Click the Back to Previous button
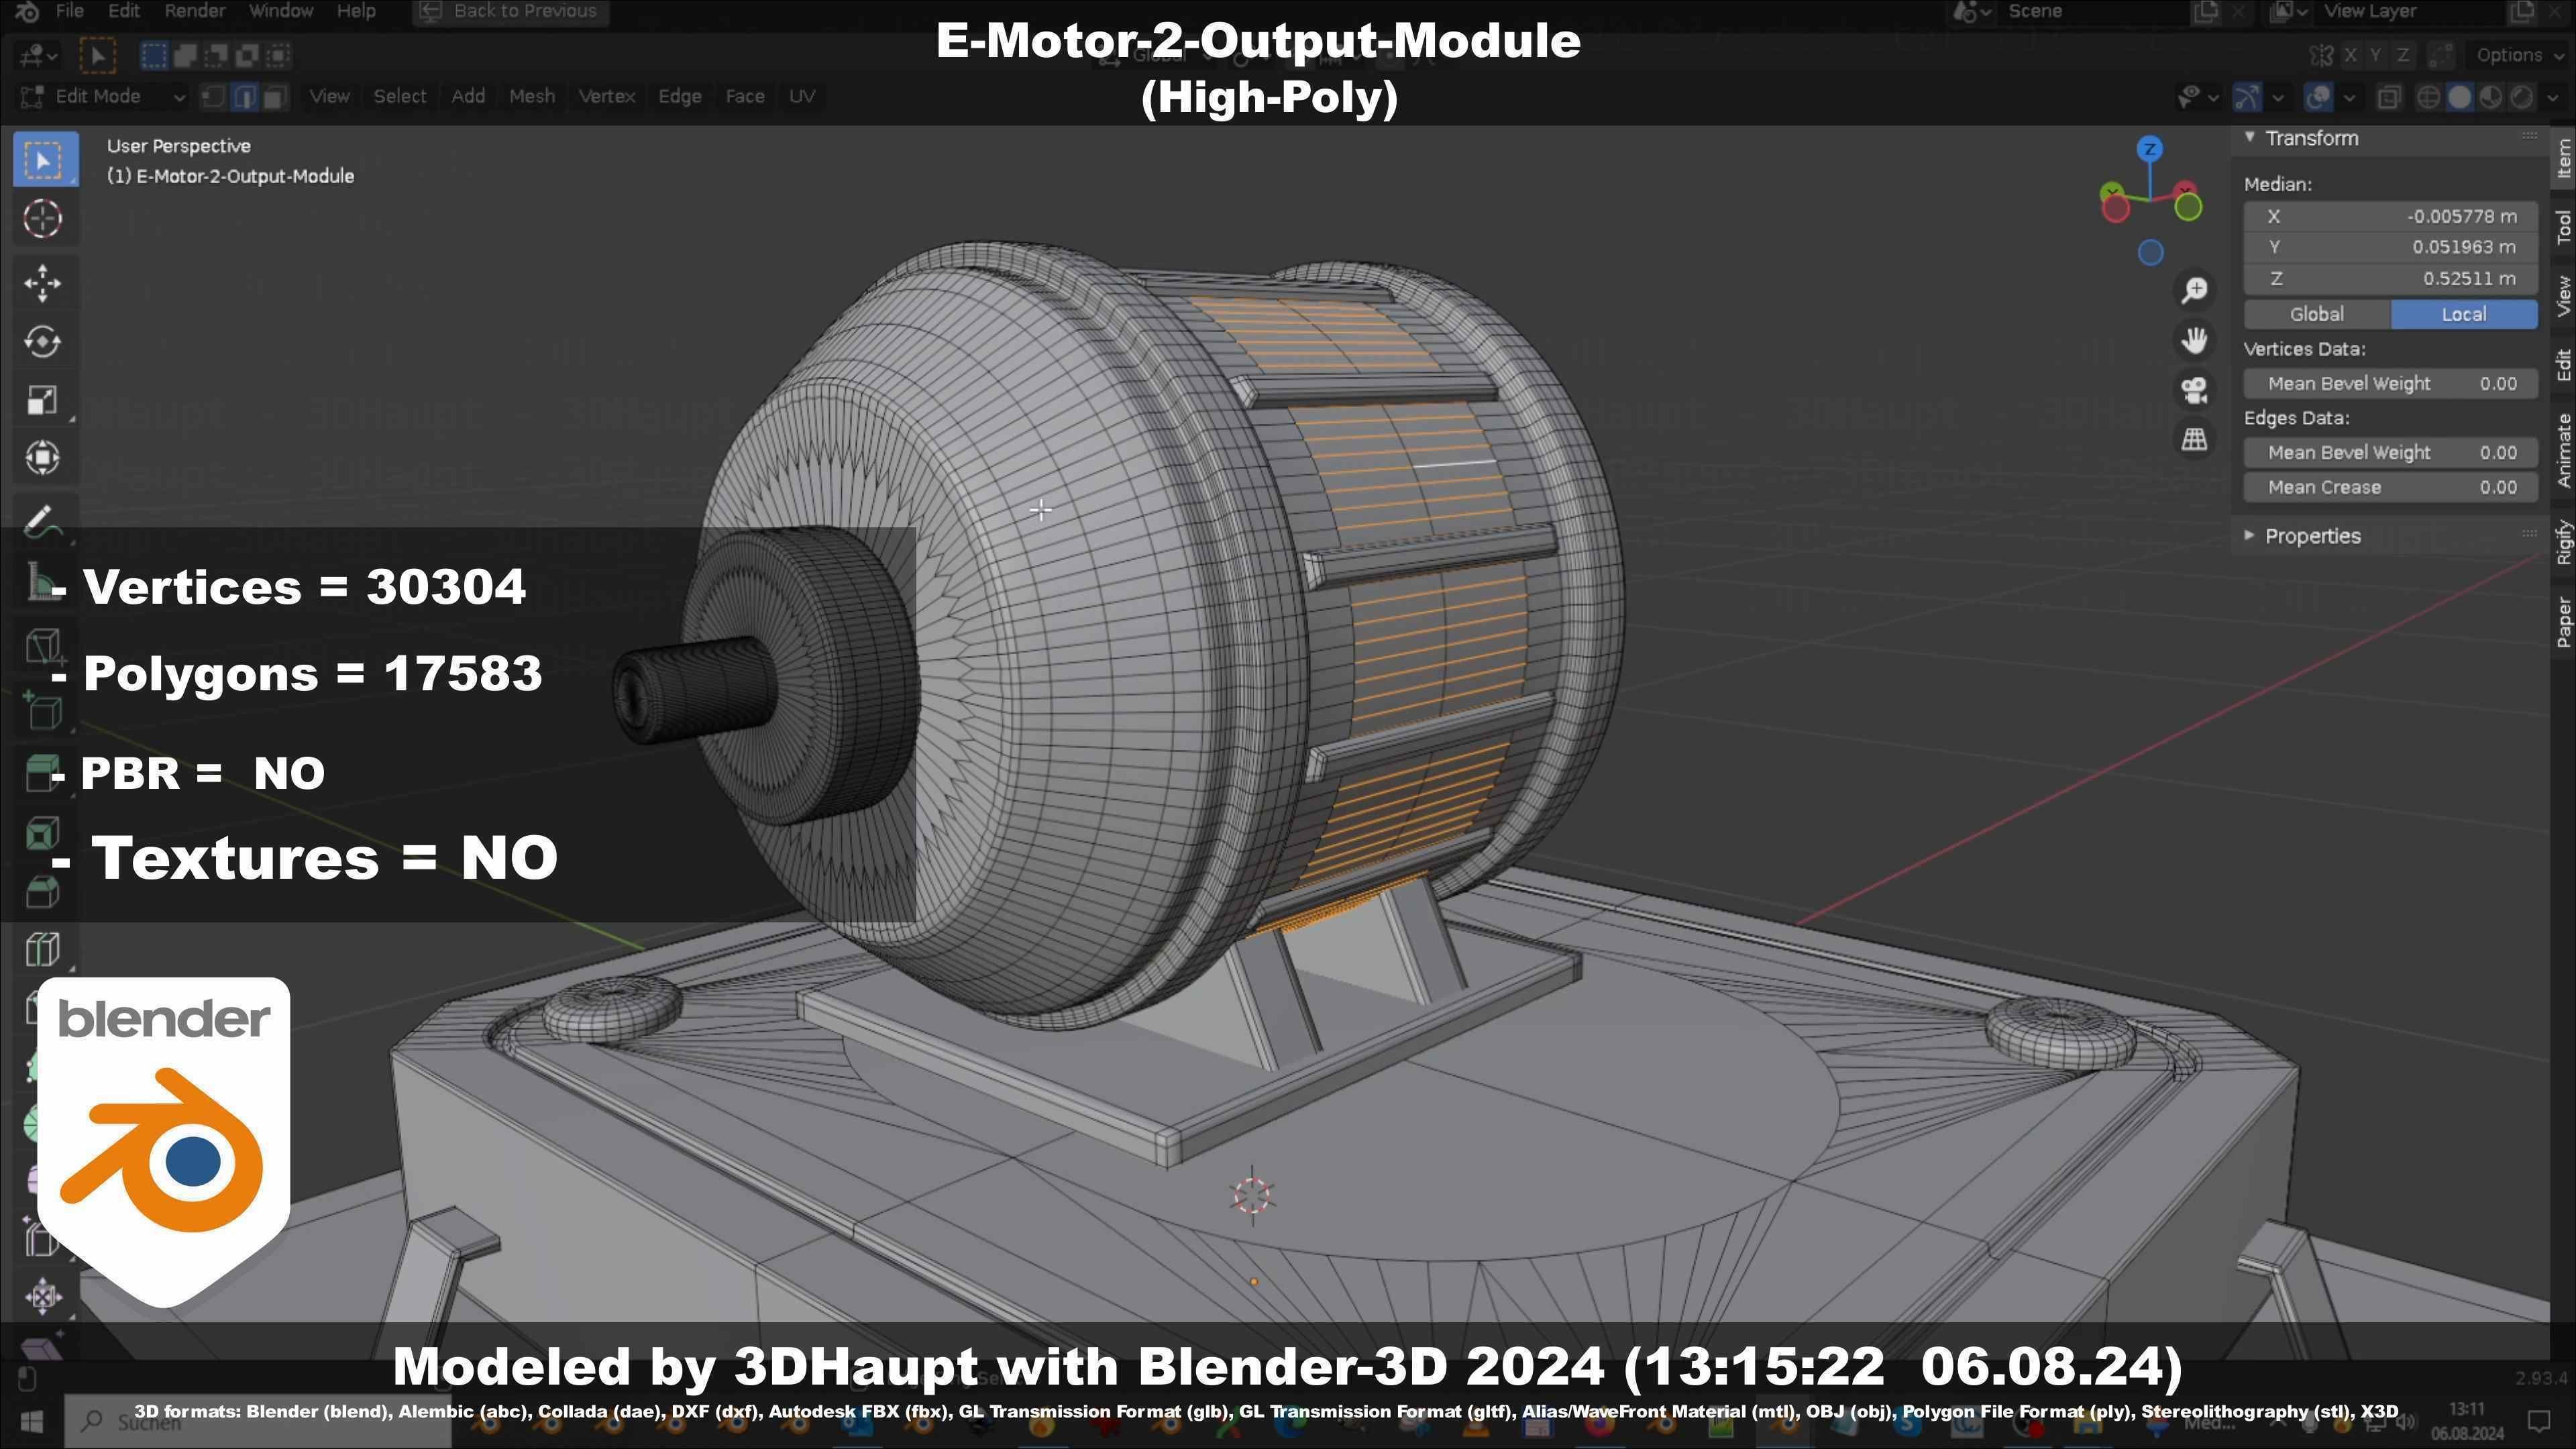Screen dimensions: 2576x1449 [x=511, y=11]
